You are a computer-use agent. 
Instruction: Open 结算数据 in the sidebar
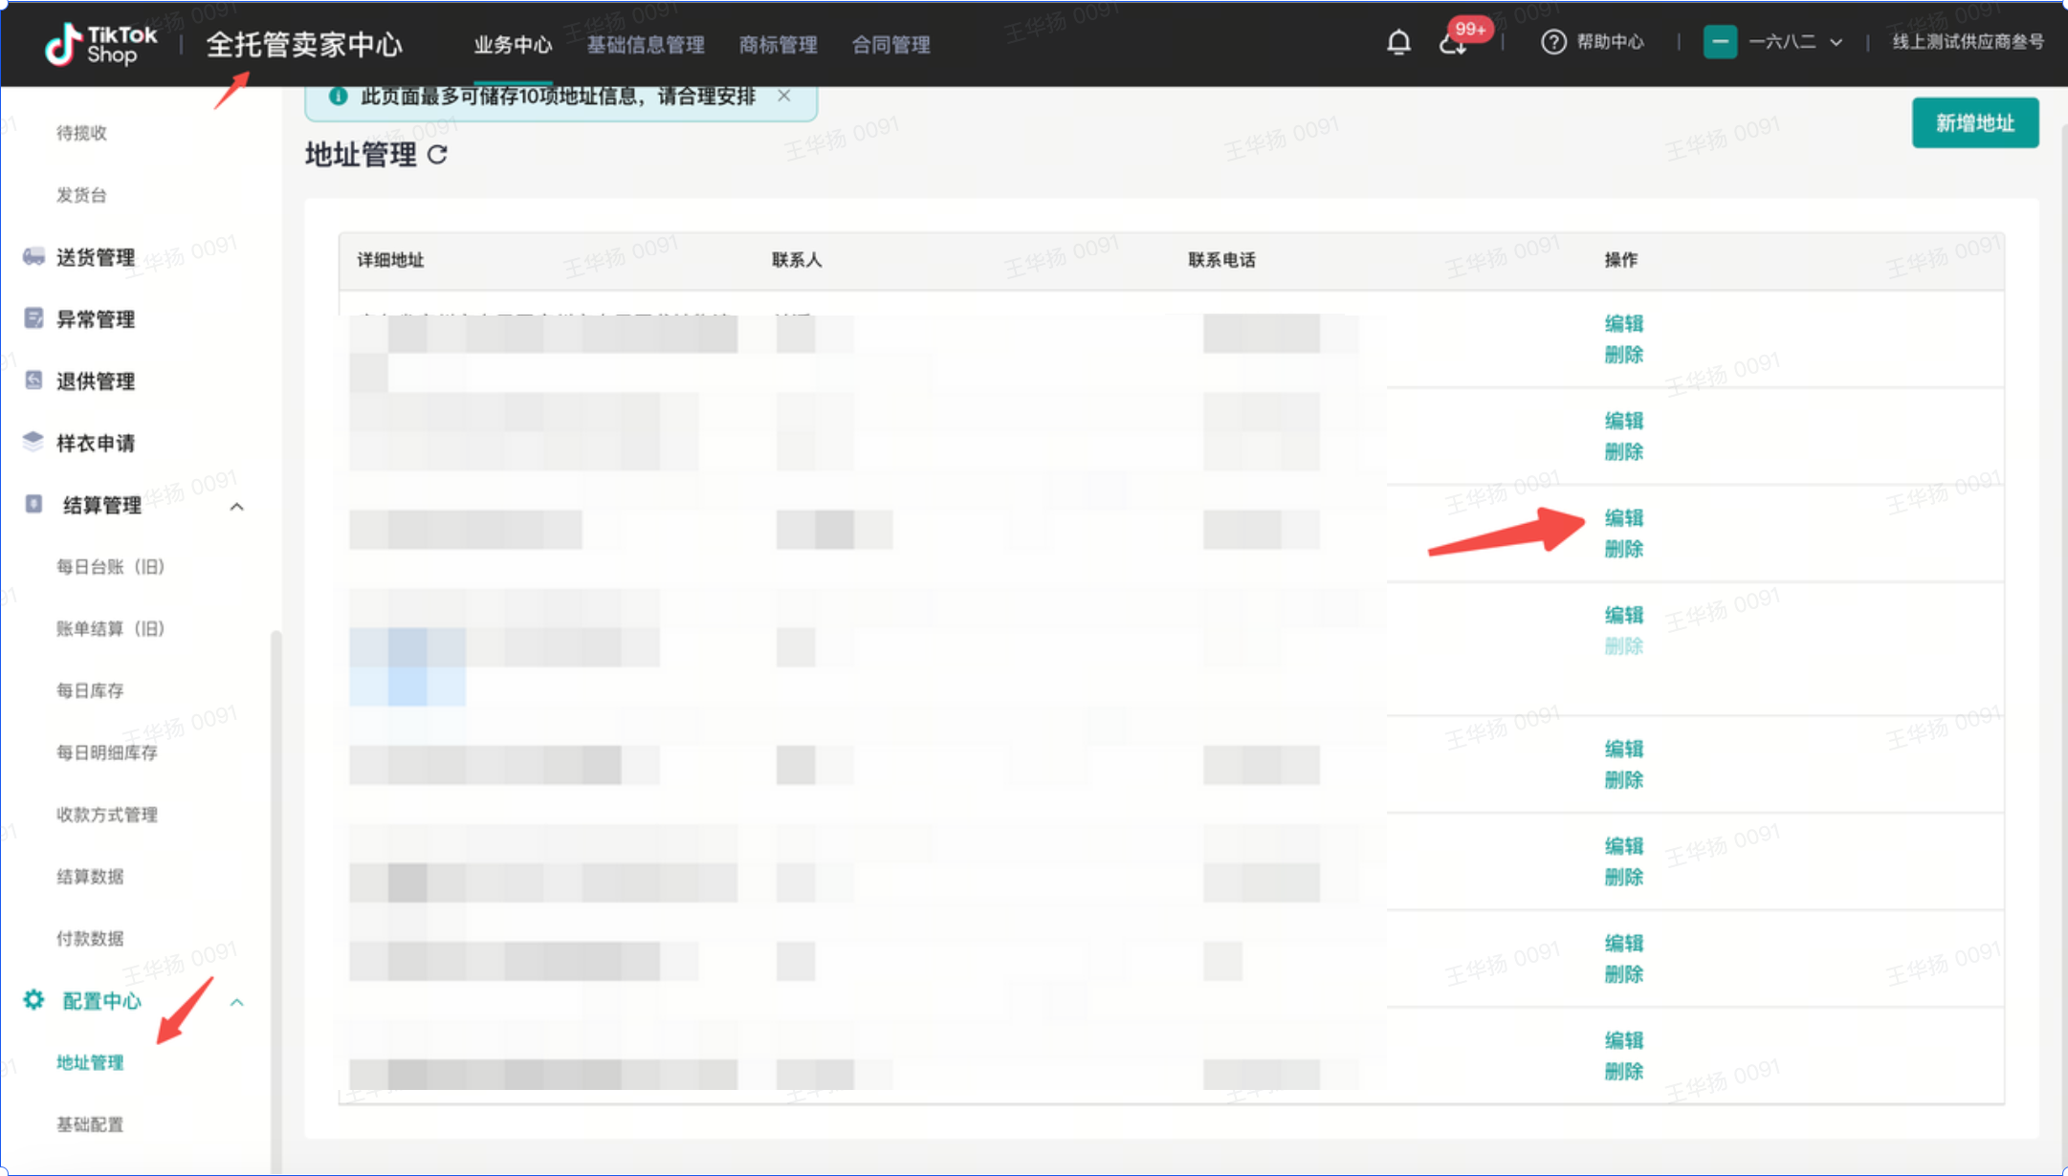pyautogui.click(x=90, y=877)
